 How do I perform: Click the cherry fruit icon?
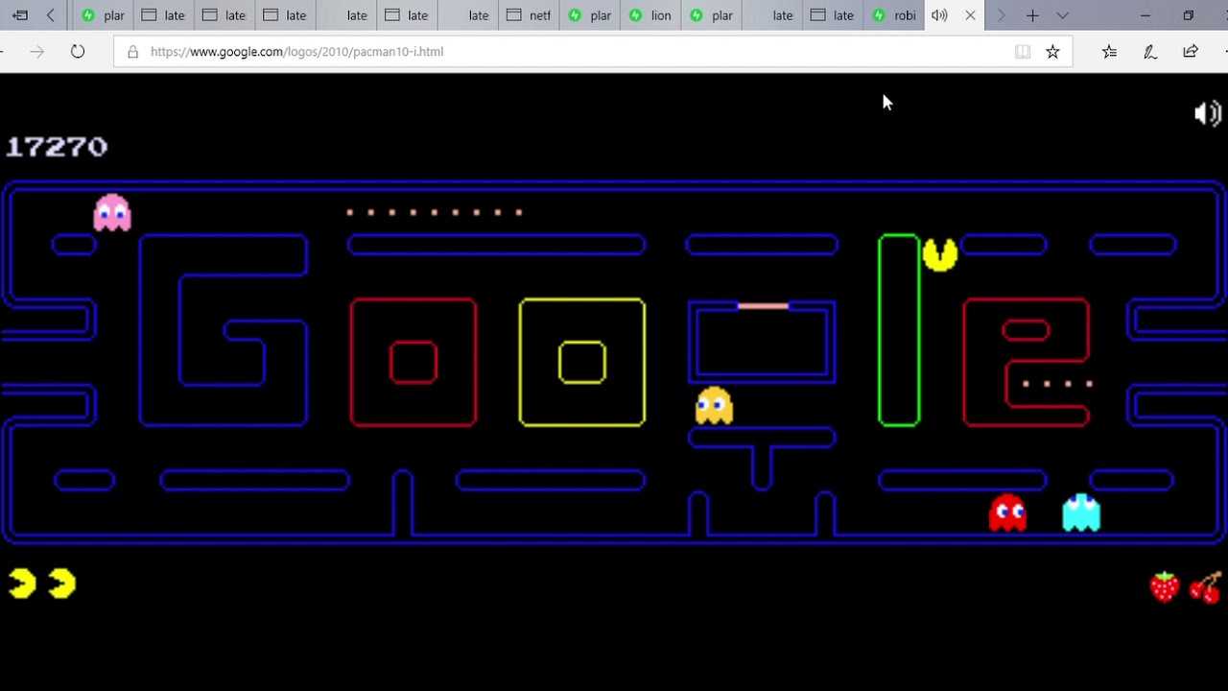pyautogui.click(x=1206, y=586)
